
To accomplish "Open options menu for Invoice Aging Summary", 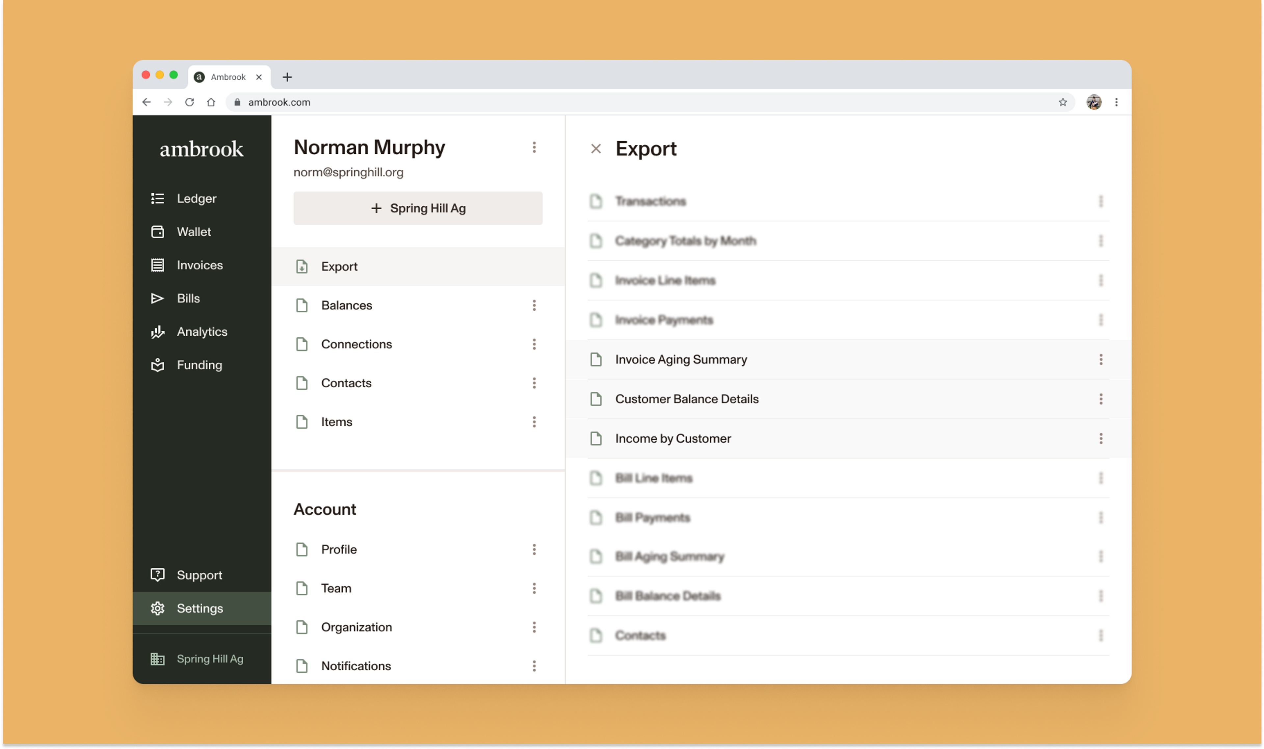I will [1100, 359].
